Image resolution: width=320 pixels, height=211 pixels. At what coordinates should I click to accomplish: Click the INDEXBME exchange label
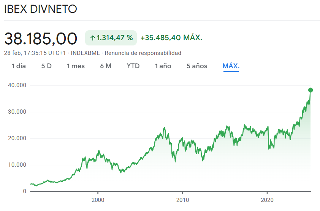coord(85,53)
